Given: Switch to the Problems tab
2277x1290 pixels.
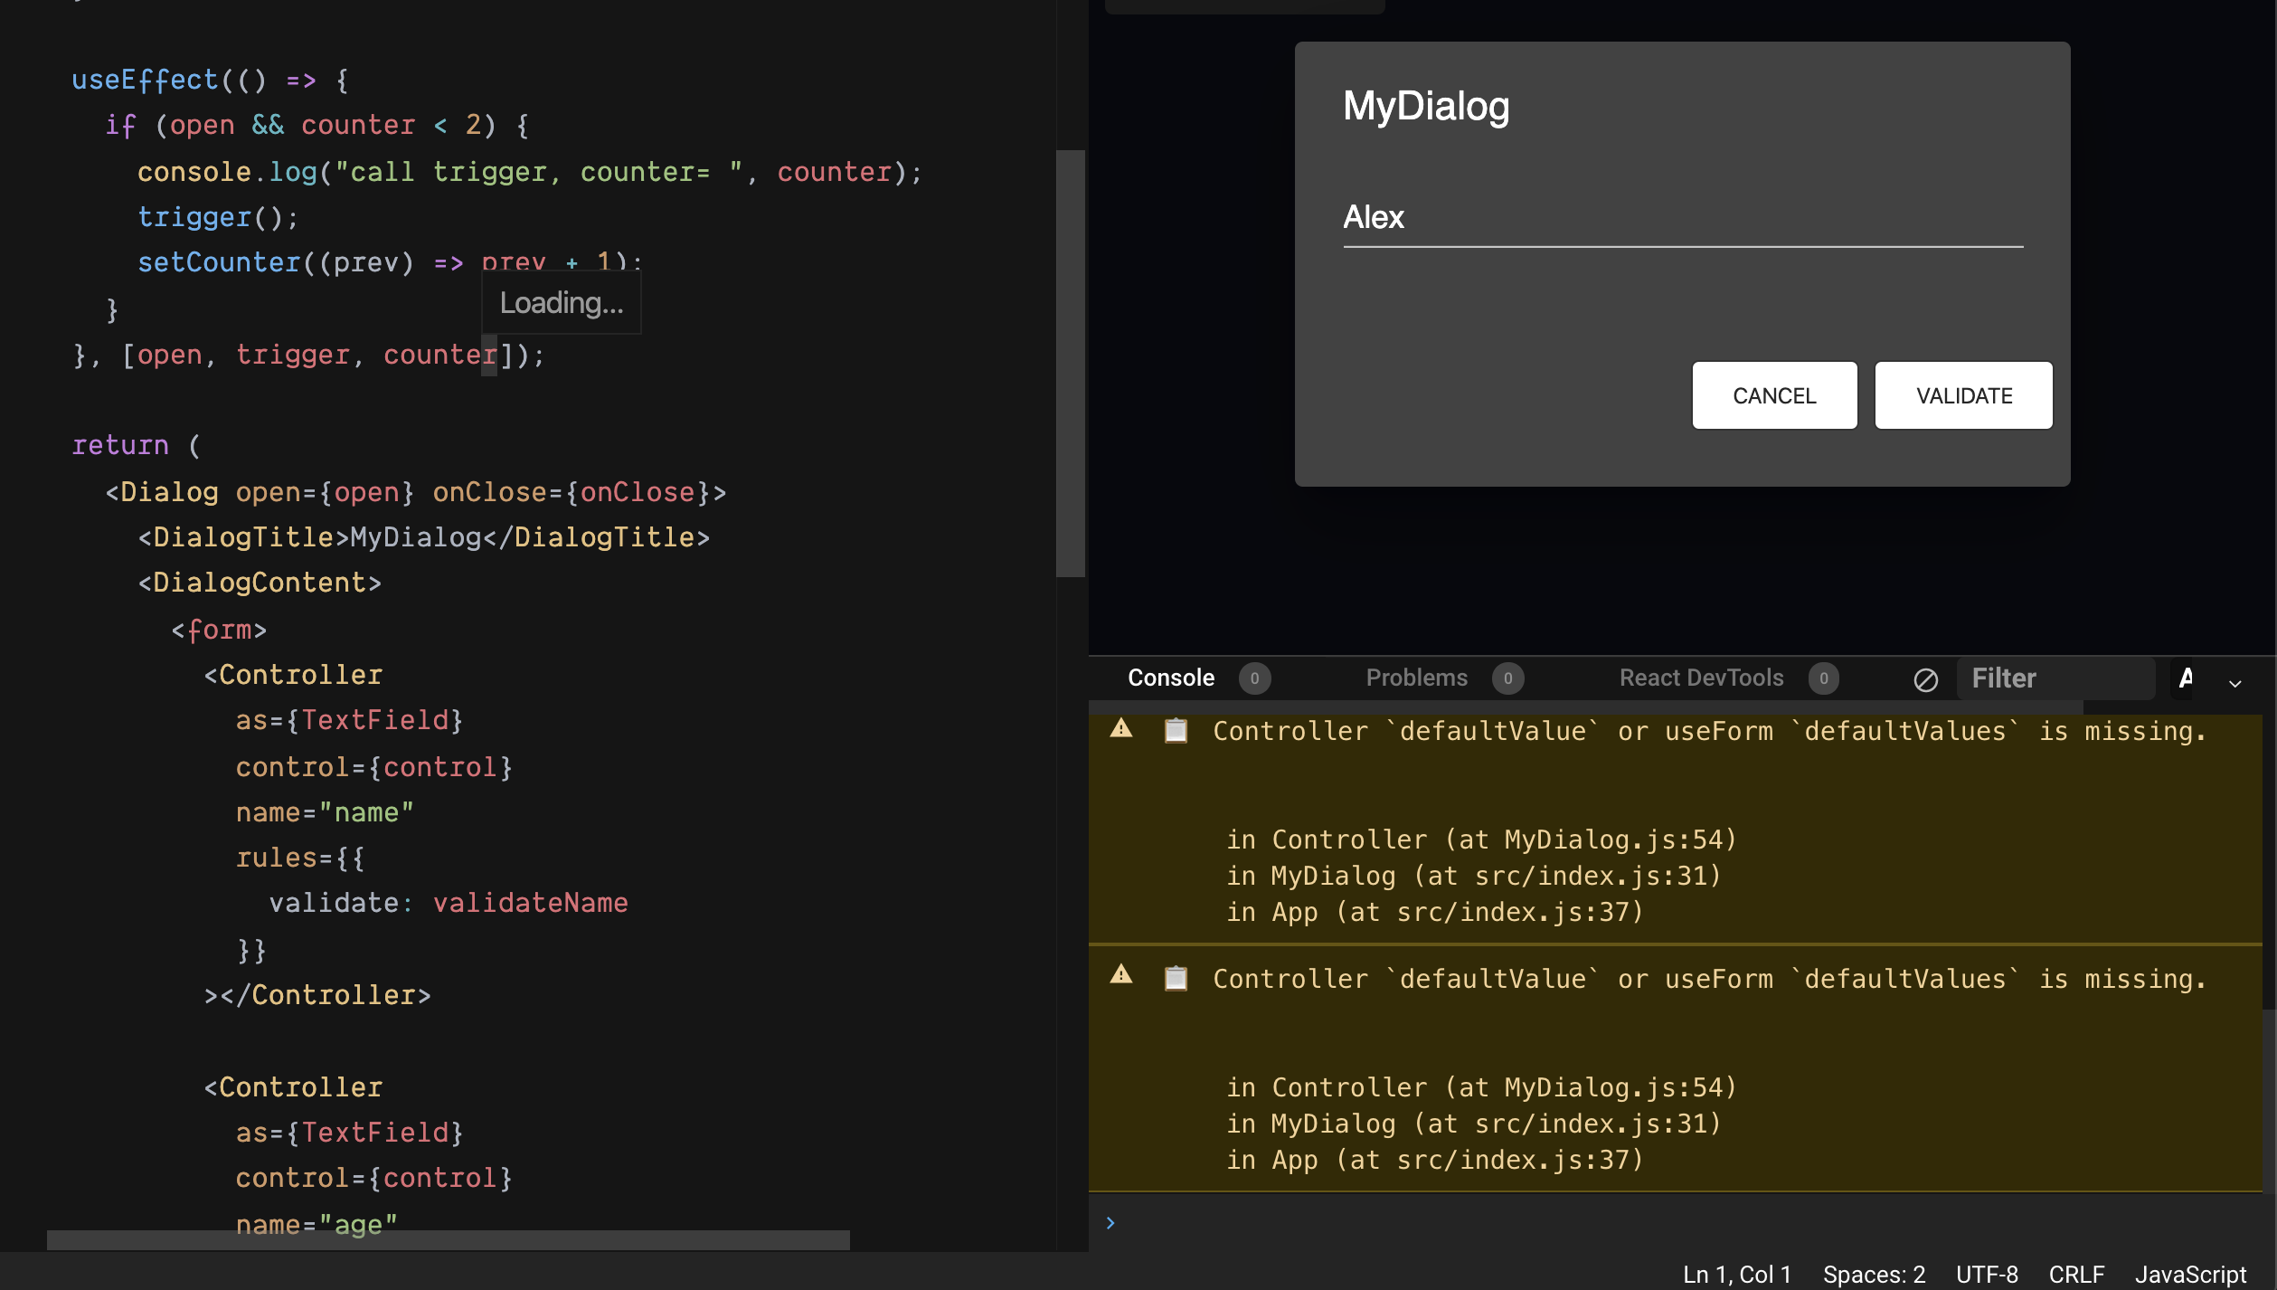Looking at the screenshot, I should tap(1416, 678).
